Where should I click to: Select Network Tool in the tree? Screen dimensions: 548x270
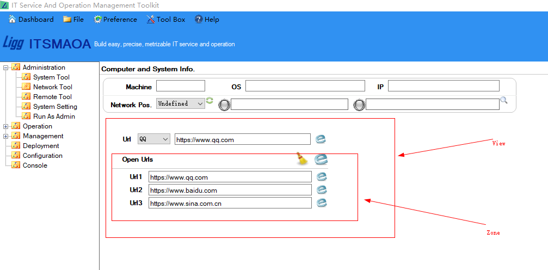pyautogui.click(x=53, y=87)
